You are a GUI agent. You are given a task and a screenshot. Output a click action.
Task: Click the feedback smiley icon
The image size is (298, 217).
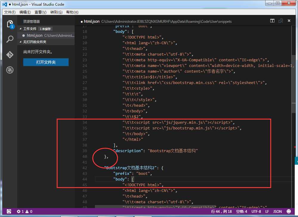point(289,211)
